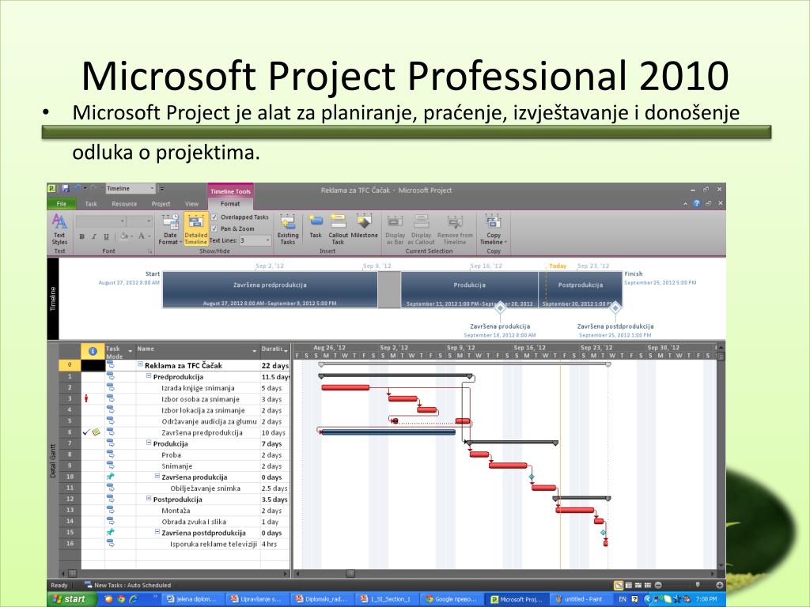
Task: Click New Tasks: Auto Scheduled status item
Action: coord(127,586)
